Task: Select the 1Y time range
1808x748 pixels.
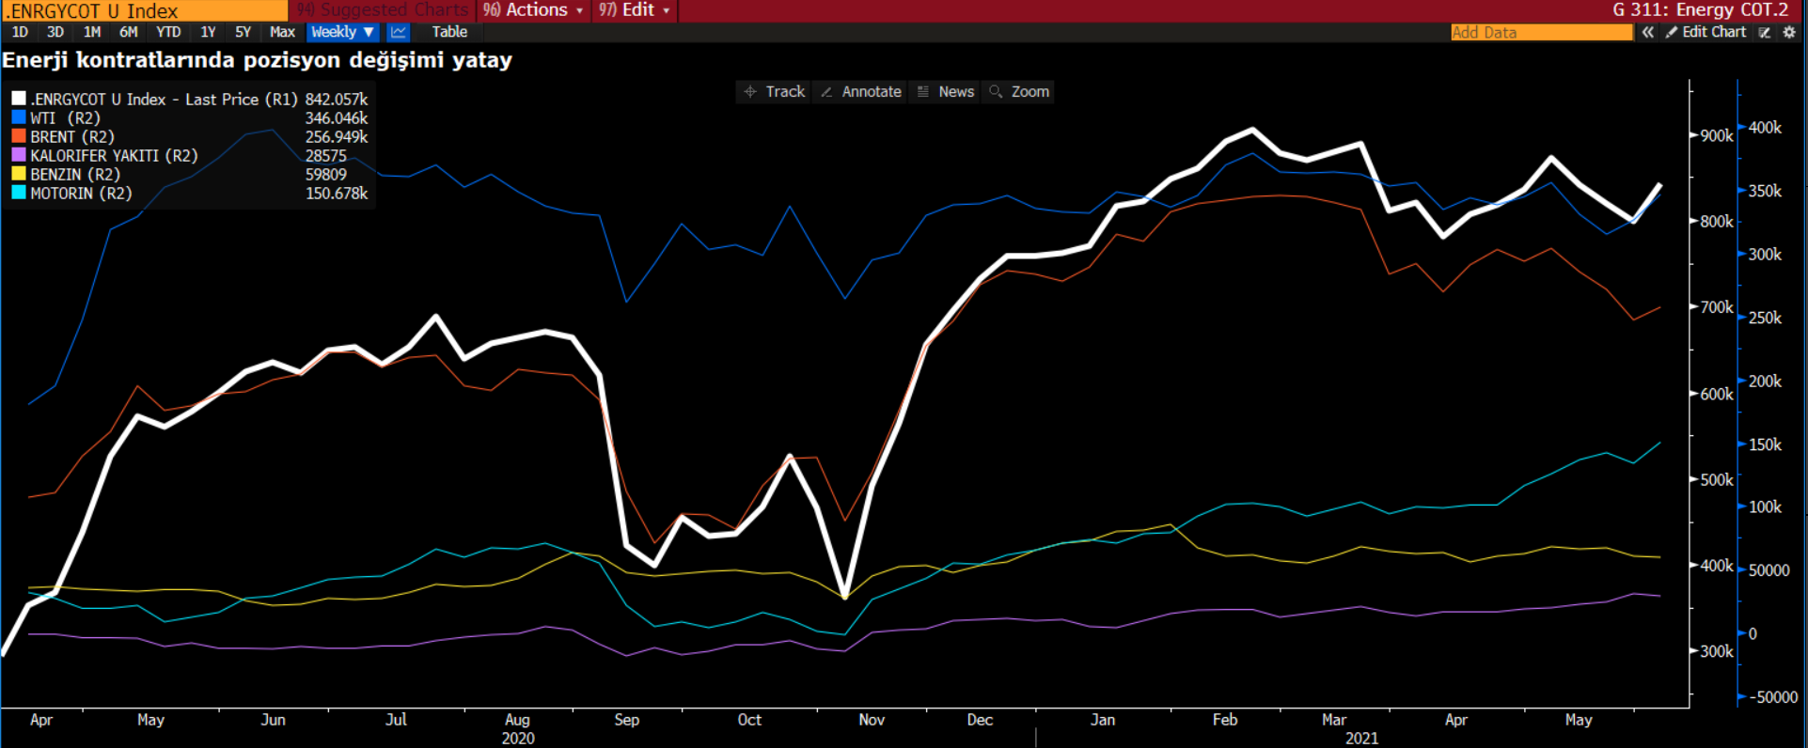Action: coord(208,32)
